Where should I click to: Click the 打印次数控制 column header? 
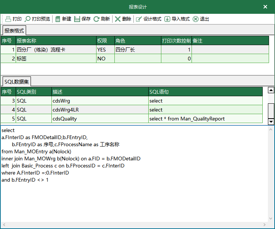tap(176, 41)
